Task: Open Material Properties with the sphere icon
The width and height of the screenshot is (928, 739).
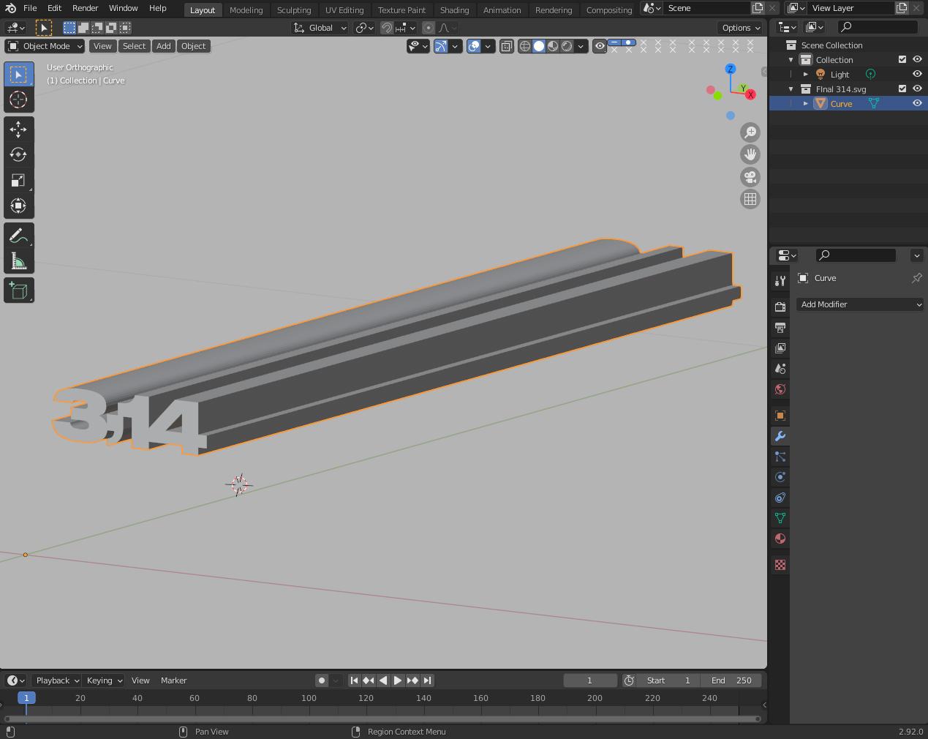Action: coord(780,539)
